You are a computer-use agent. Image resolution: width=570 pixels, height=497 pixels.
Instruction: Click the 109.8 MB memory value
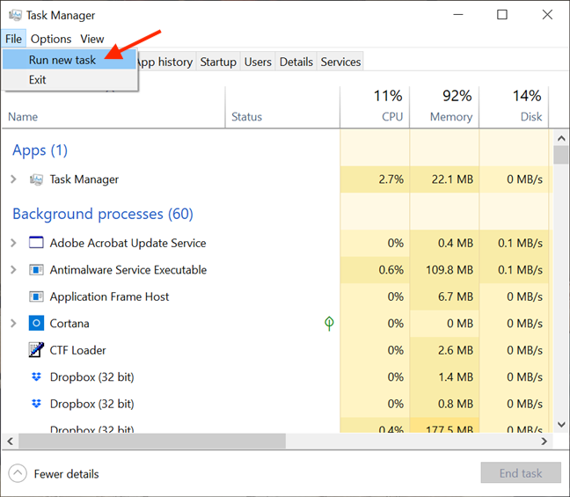(449, 270)
